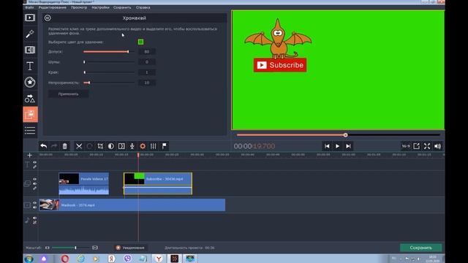This screenshot has height=263, width=468.
Task: Open the Сохранить menu in the menu bar
Action: [x=122, y=7]
